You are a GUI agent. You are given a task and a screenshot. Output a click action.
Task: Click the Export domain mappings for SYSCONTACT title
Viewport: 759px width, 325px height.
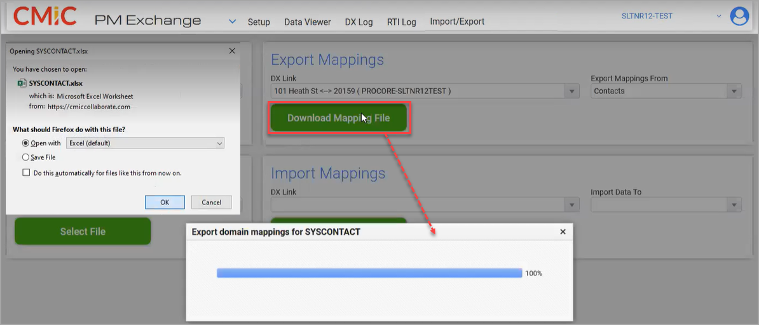point(276,232)
